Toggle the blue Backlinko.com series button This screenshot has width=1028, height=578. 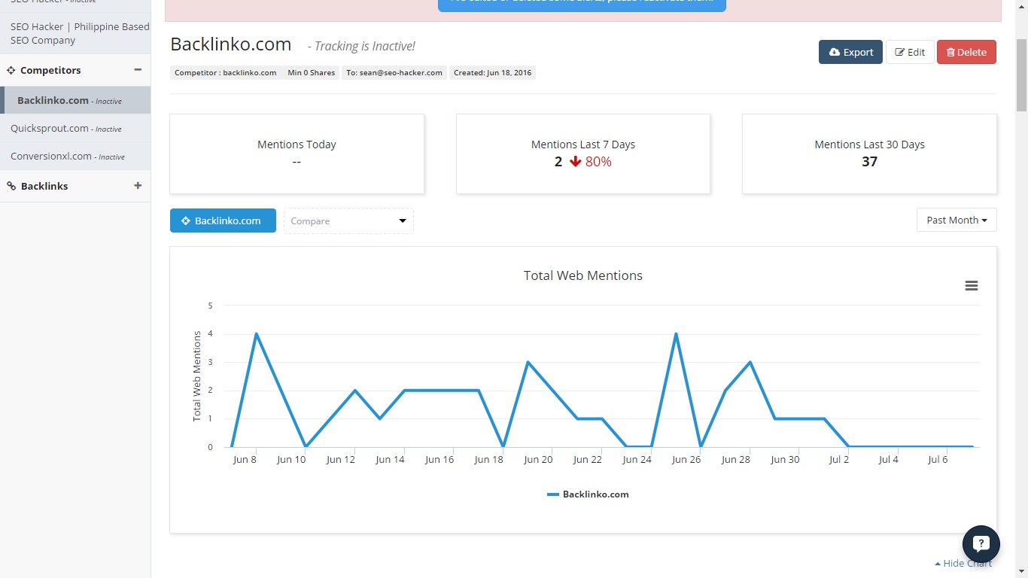[x=223, y=221]
